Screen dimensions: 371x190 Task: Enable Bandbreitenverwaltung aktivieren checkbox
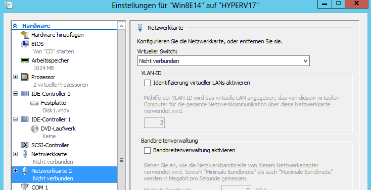147,150
